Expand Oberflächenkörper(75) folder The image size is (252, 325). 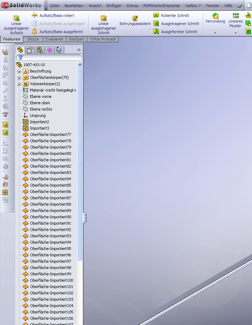click(19, 78)
